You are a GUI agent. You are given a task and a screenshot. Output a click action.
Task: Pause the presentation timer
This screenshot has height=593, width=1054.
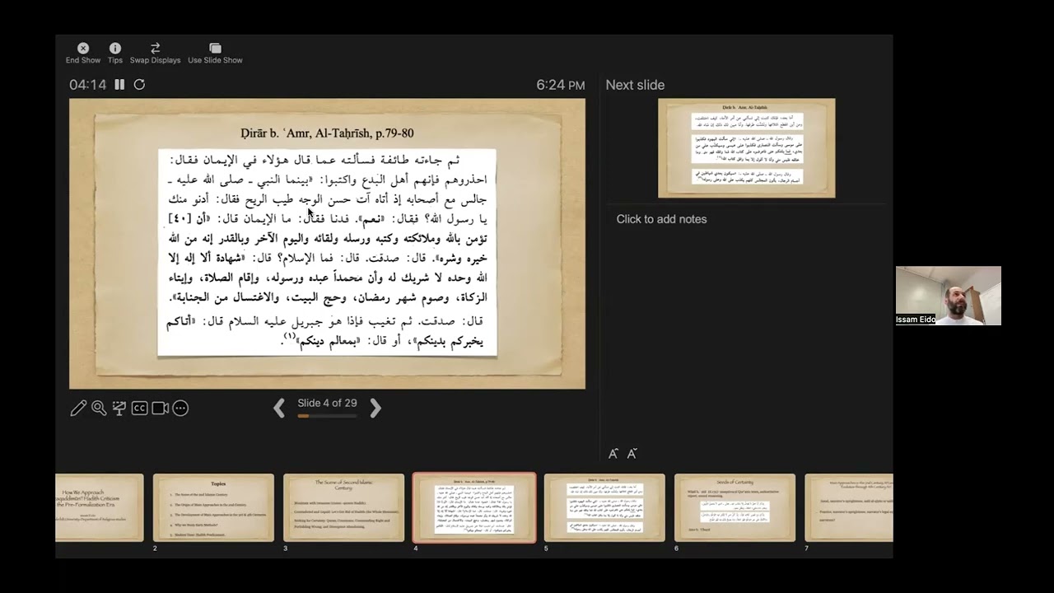pyautogui.click(x=119, y=85)
